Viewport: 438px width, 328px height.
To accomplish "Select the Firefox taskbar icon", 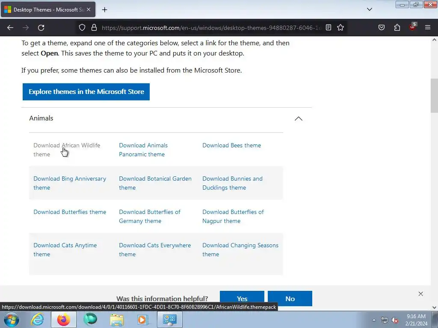I will 64,319.
